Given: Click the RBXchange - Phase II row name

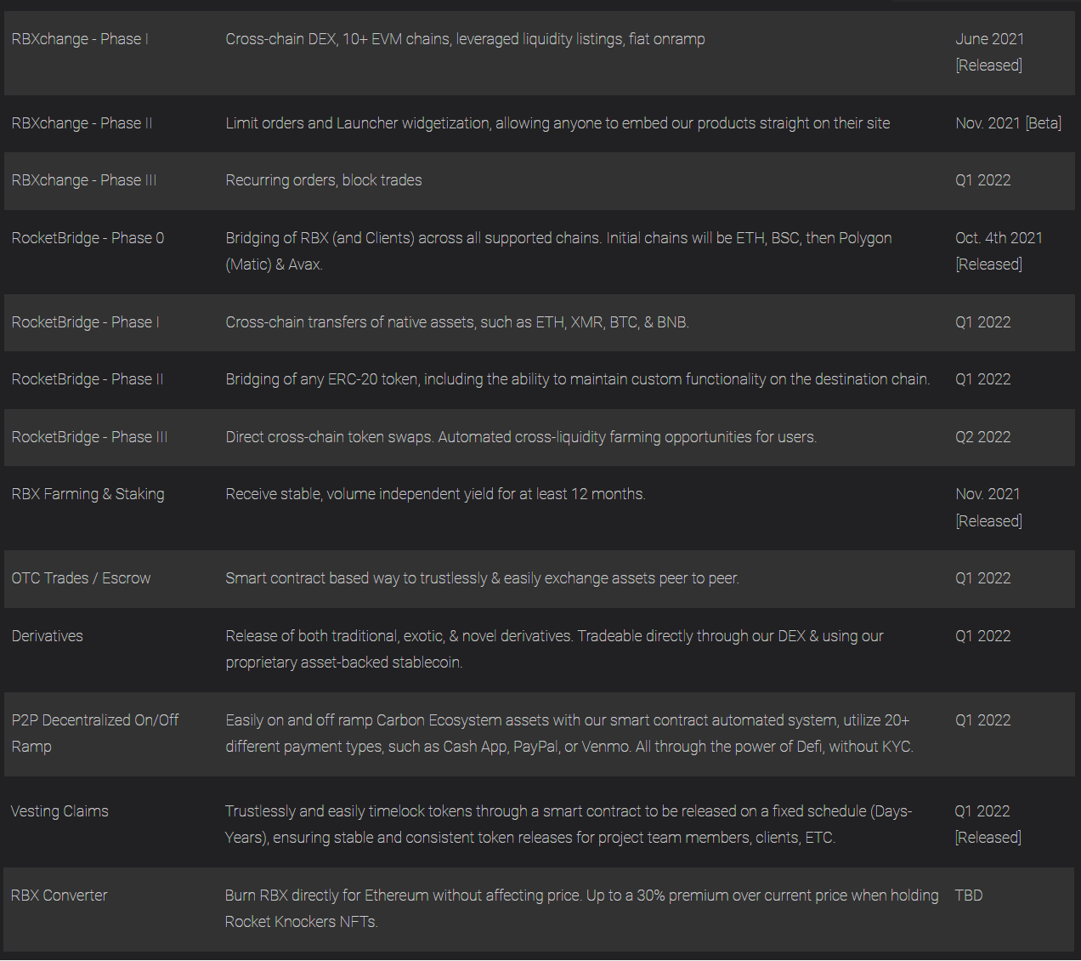Looking at the screenshot, I should tap(82, 123).
